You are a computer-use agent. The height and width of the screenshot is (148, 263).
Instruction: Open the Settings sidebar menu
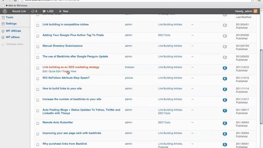pos(11,24)
